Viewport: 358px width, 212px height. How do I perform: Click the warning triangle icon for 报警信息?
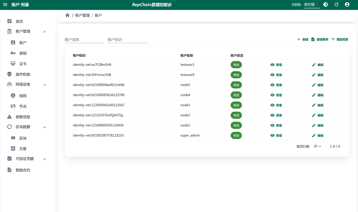pos(9,117)
